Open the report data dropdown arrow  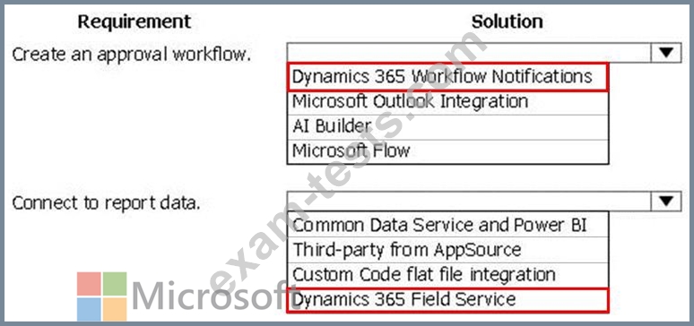click(x=665, y=201)
